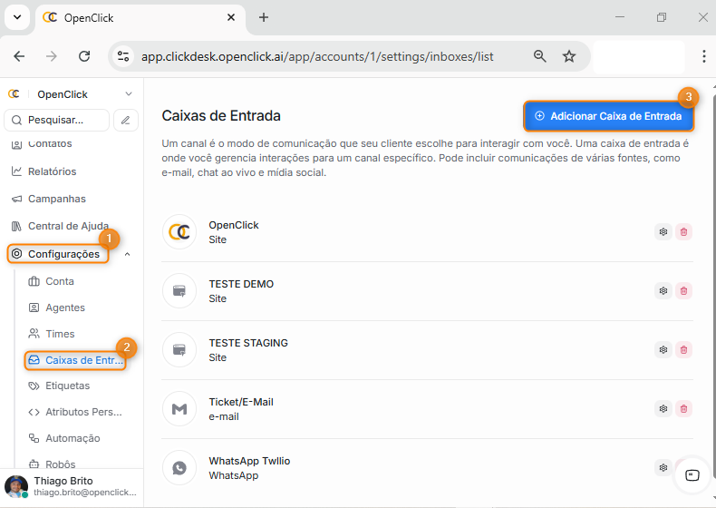Open the Thiago Brito profile menu

point(71,486)
